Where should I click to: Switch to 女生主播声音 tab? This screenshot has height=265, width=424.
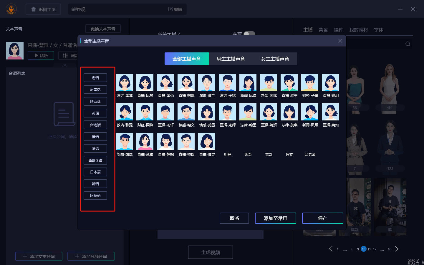[275, 59]
